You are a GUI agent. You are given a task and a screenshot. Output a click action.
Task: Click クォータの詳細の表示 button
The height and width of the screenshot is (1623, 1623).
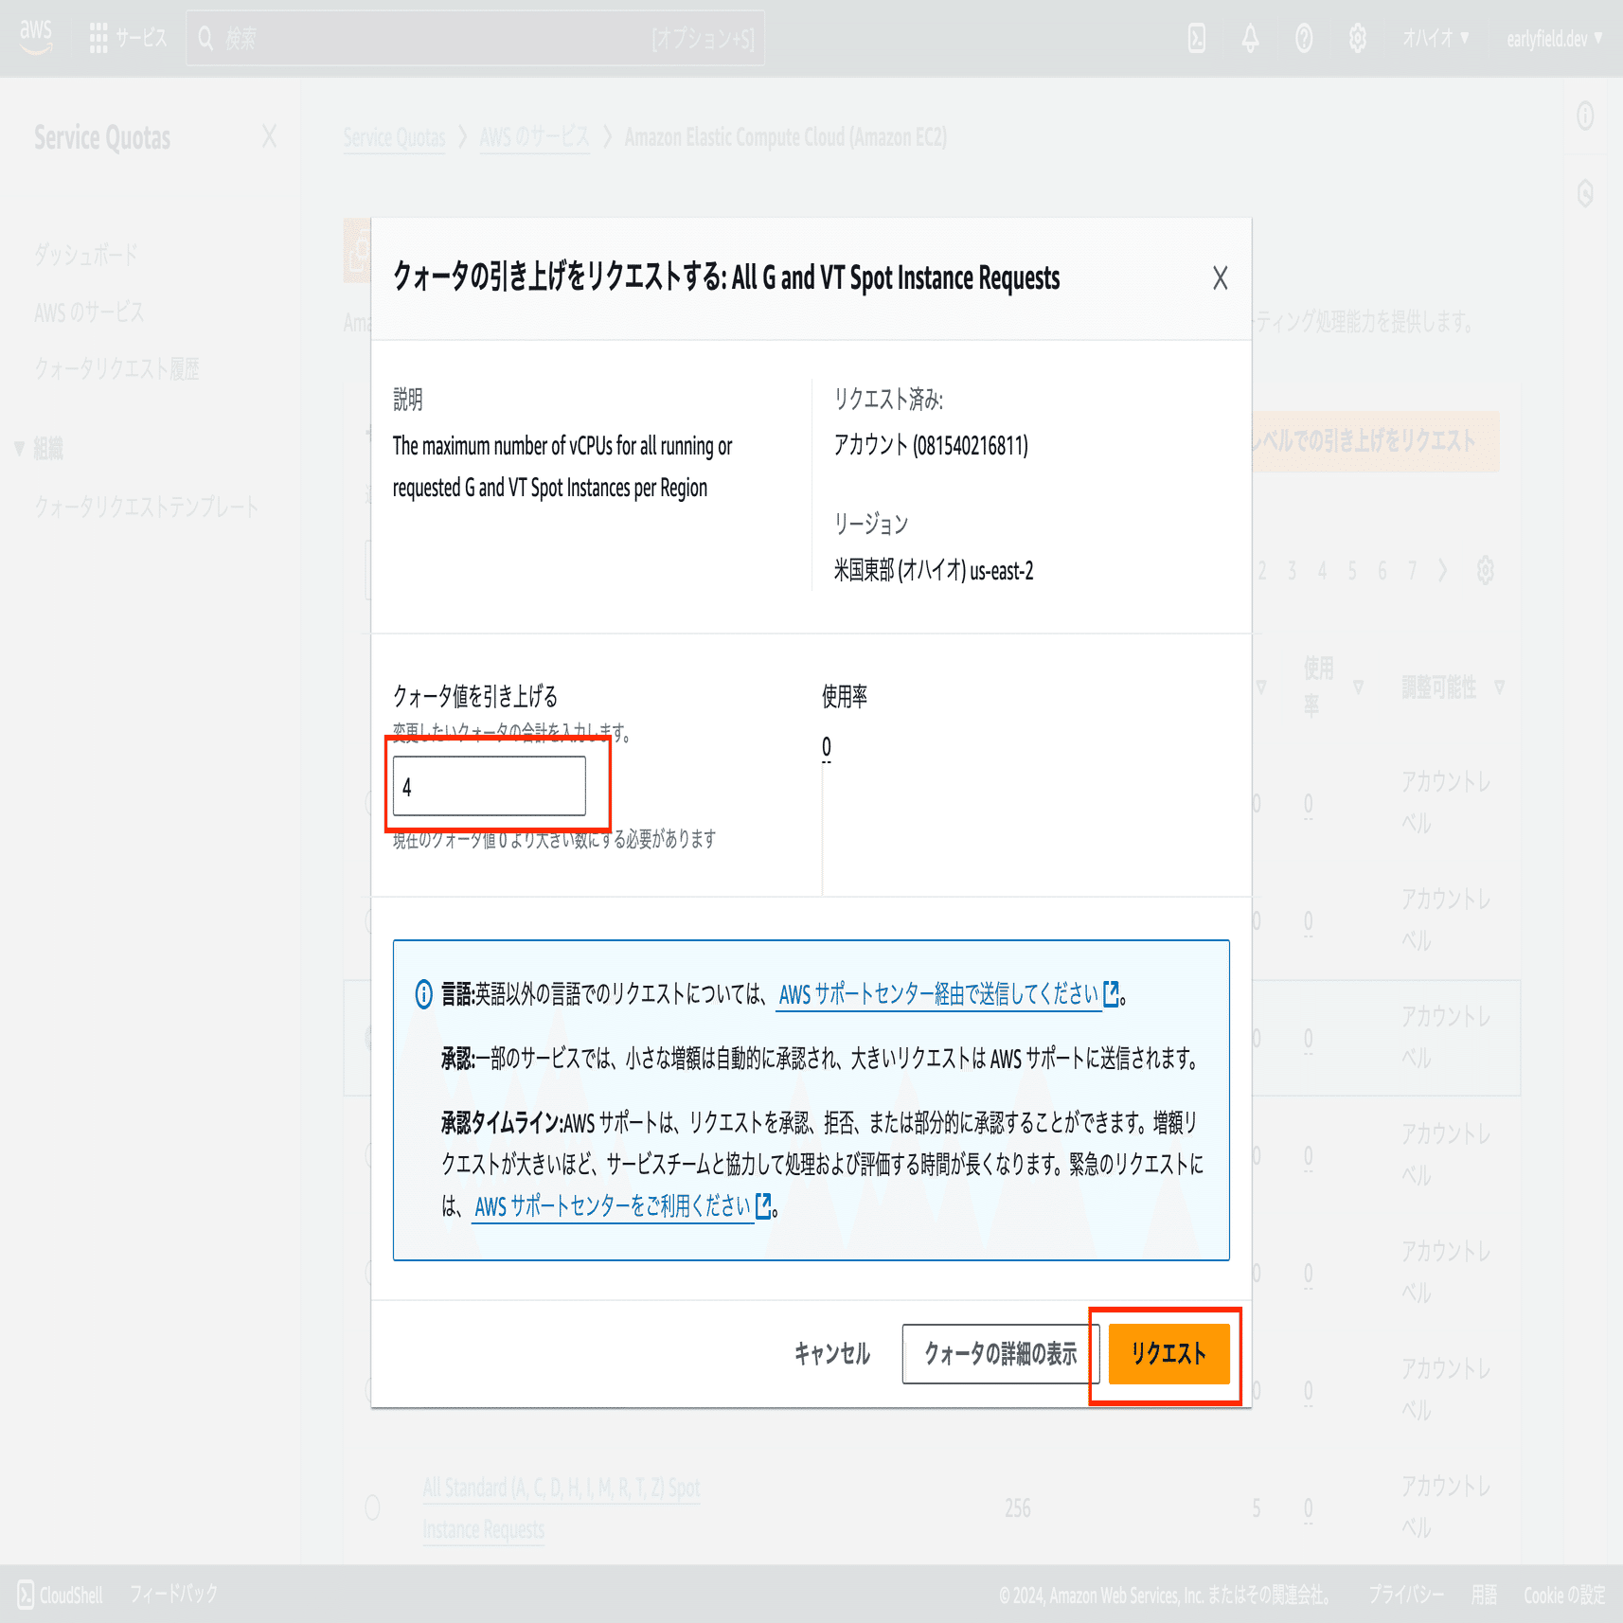coord(1000,1354)
